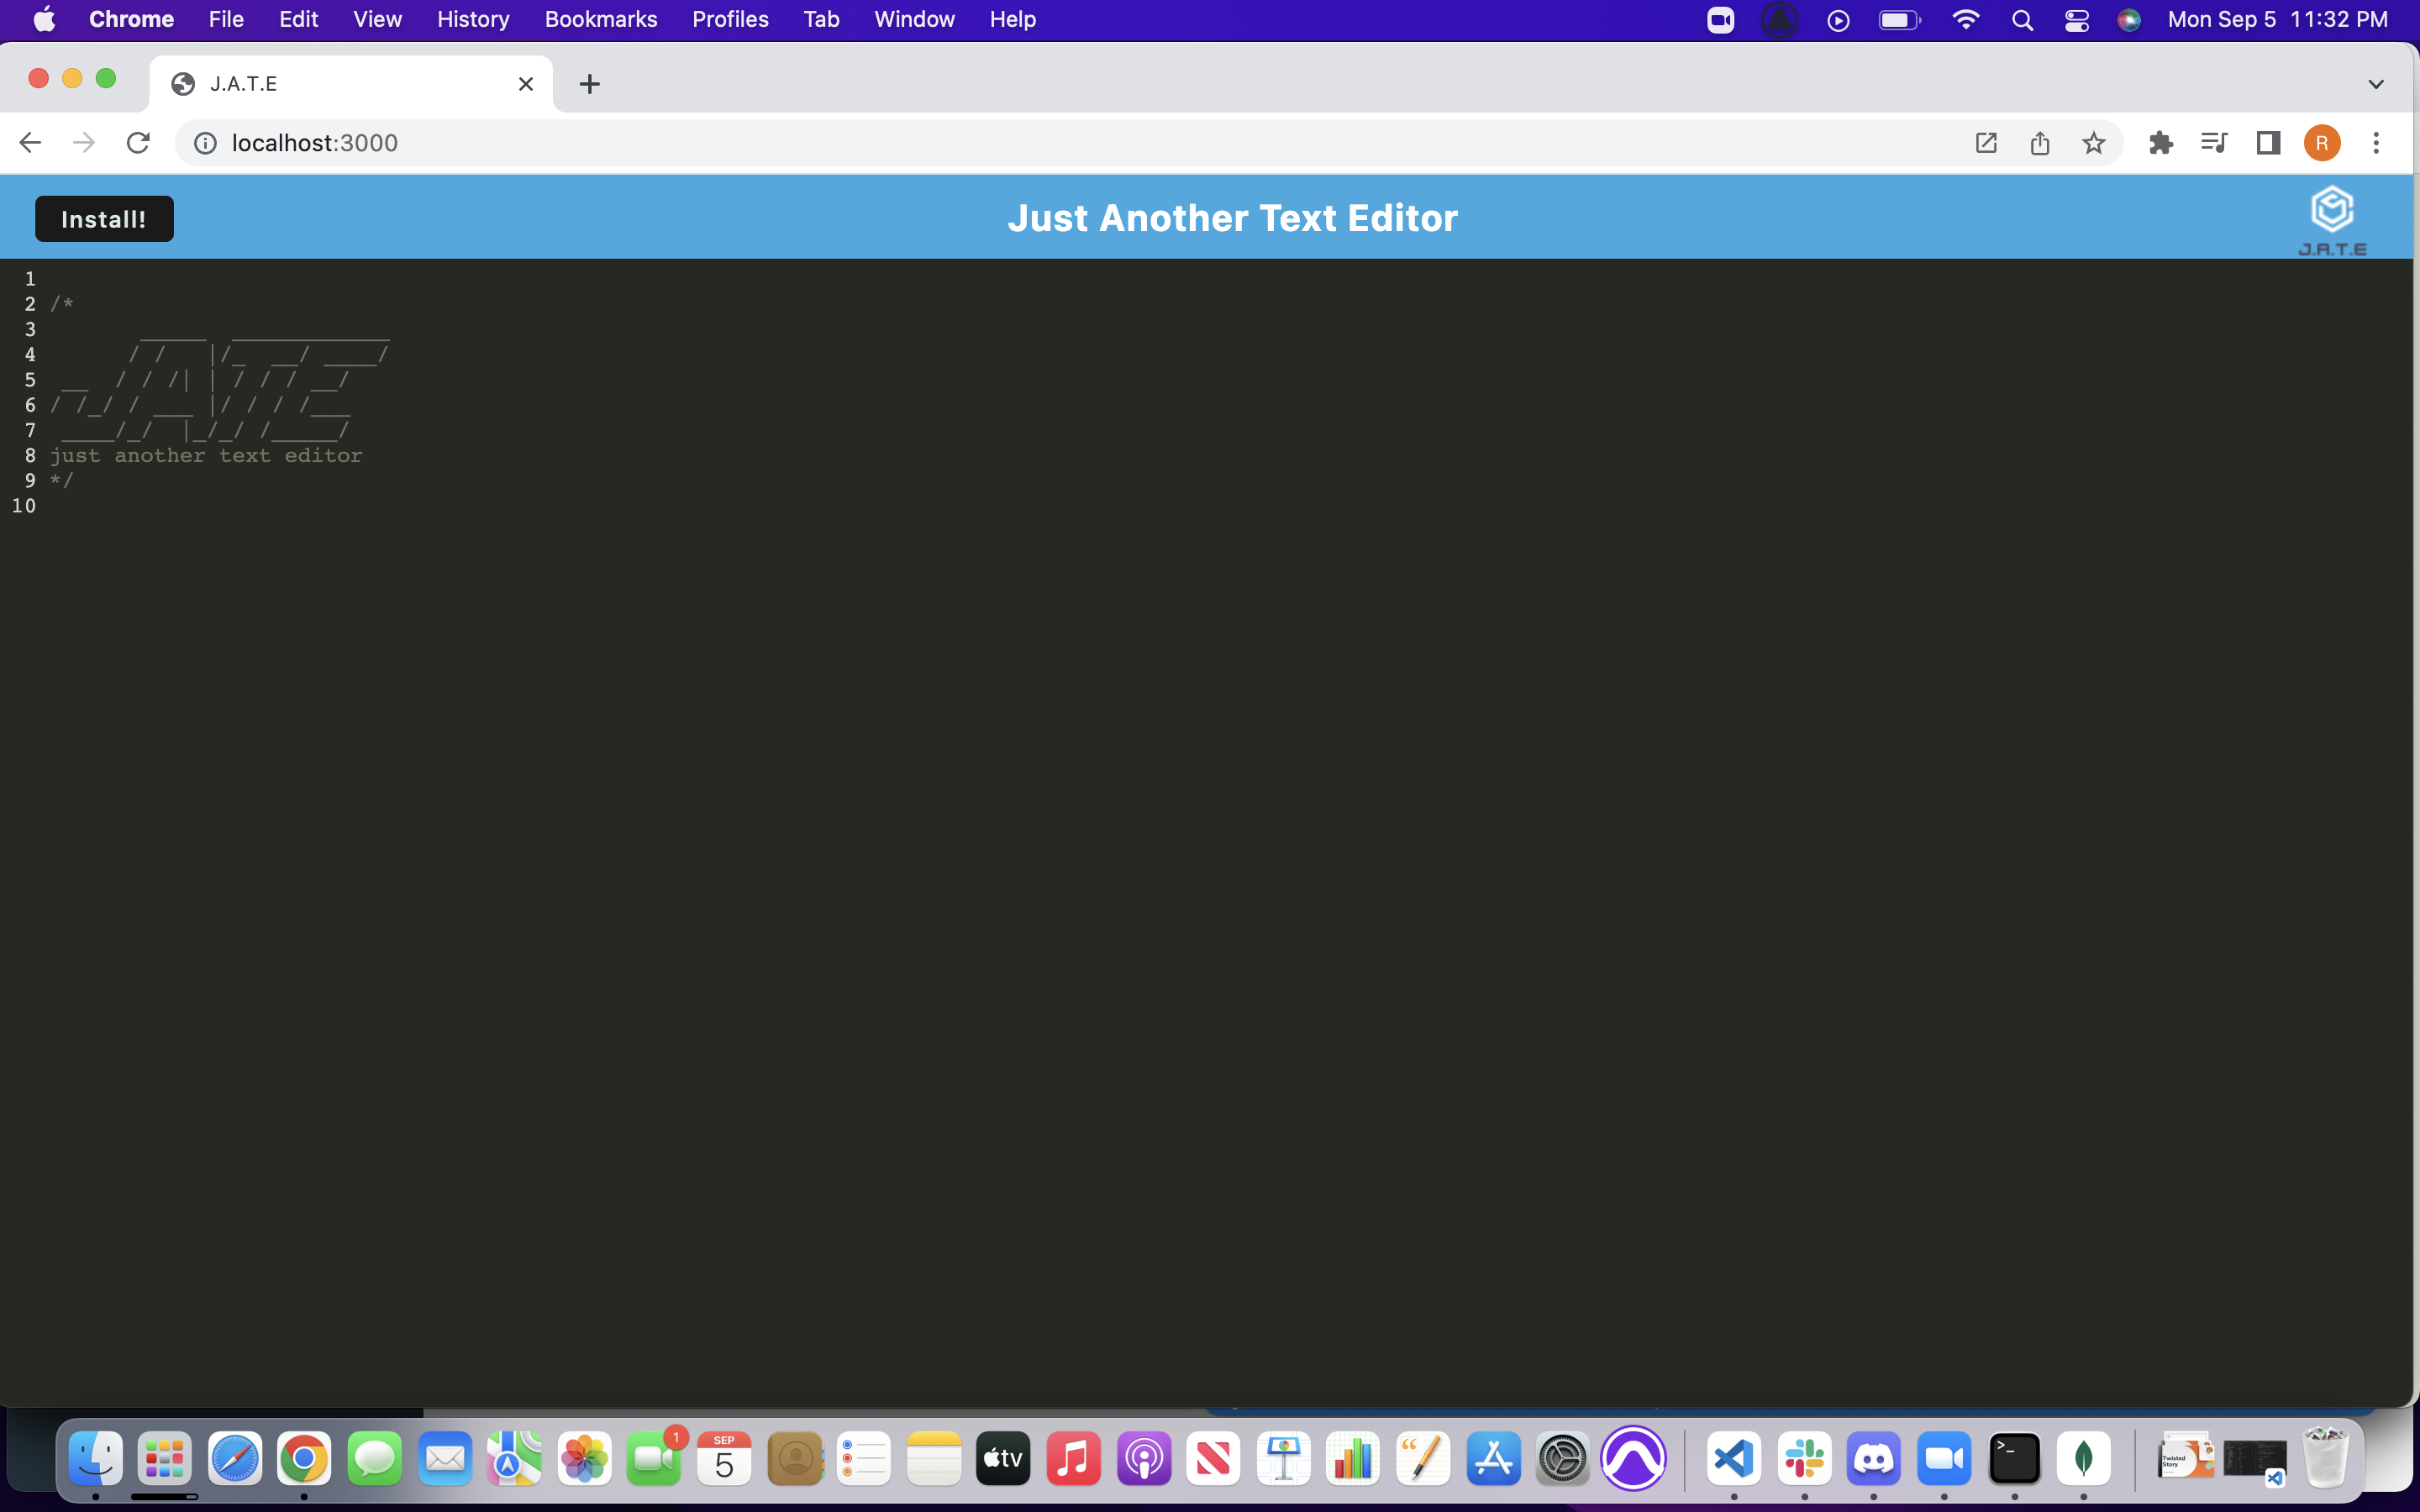Open the History menu in the menu bar
The image size is (2420, 1512).
pyautogui.click(x=472, y=19)
